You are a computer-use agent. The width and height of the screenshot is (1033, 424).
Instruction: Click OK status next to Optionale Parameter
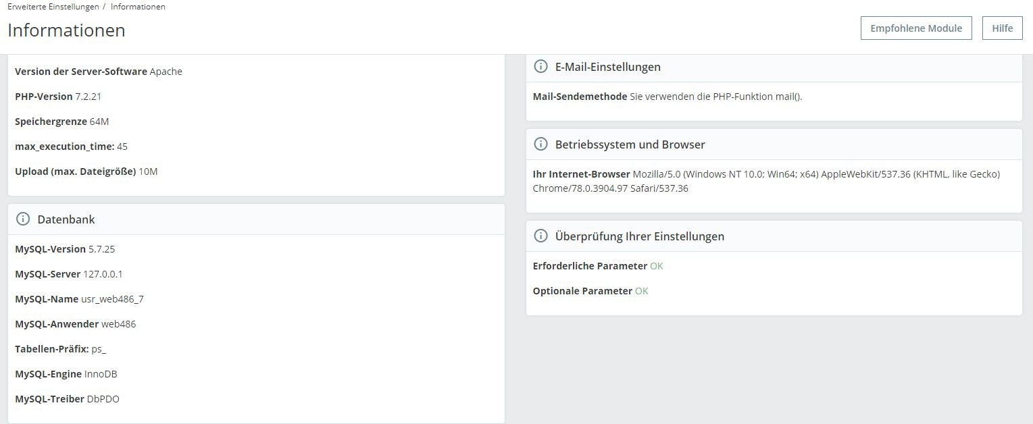coord(641,291)
